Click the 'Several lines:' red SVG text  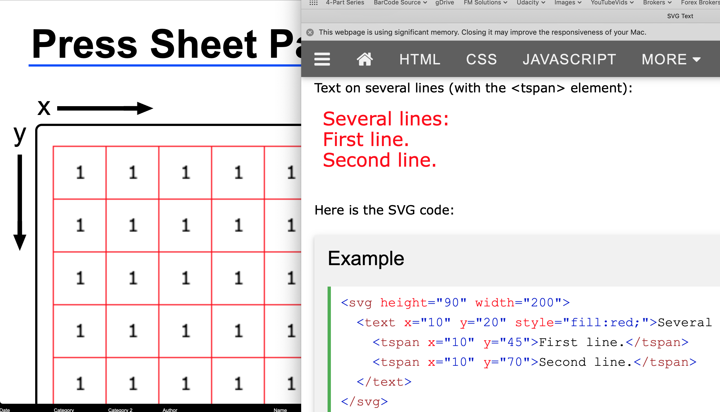pyautogui.click(x=386, y=119)
